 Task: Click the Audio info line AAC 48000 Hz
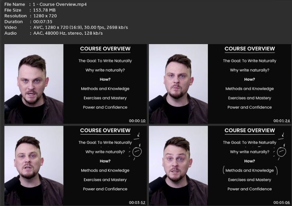(x=68, y=33)
